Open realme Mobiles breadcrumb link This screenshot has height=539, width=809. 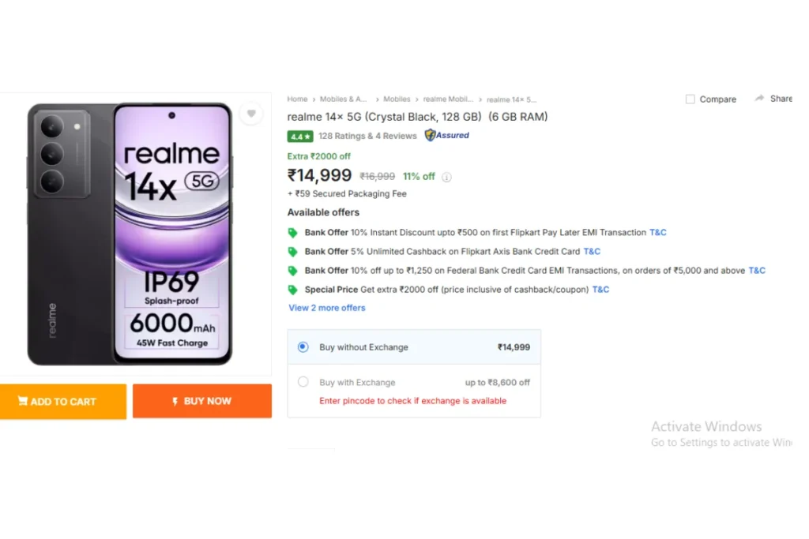[x=448, y=99]
